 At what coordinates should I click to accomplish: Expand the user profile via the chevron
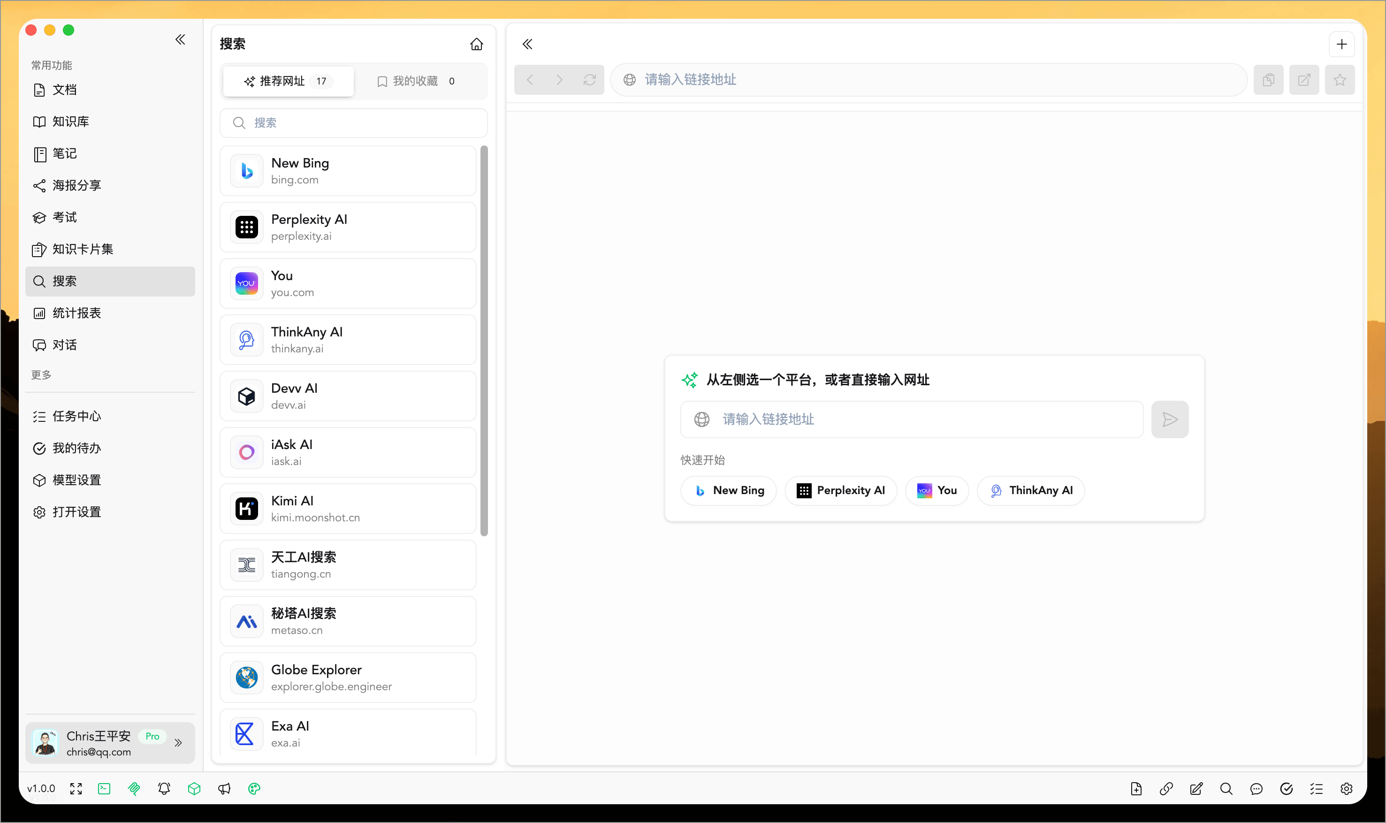[x=178, y=742]
